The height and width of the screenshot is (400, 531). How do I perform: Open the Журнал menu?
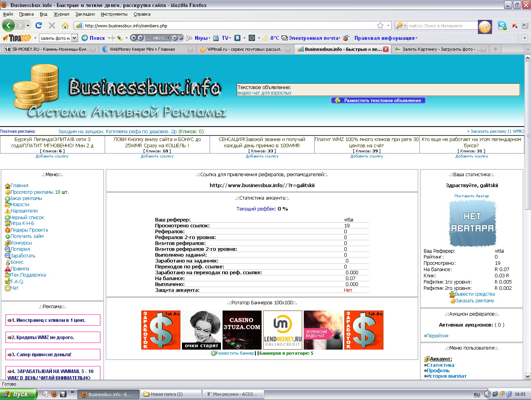tap(61, 14)
